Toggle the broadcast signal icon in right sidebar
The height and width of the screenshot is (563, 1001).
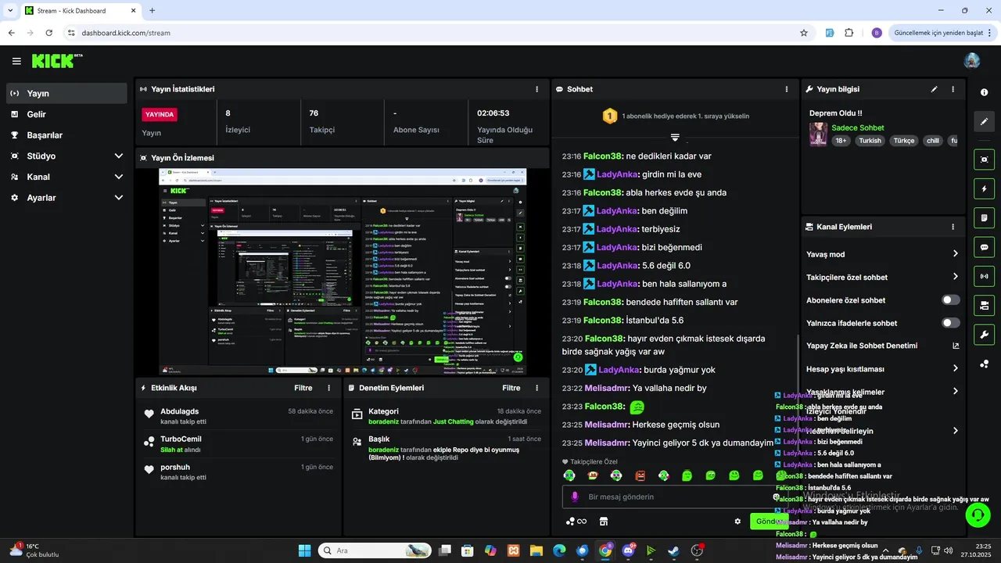(984, 276)
